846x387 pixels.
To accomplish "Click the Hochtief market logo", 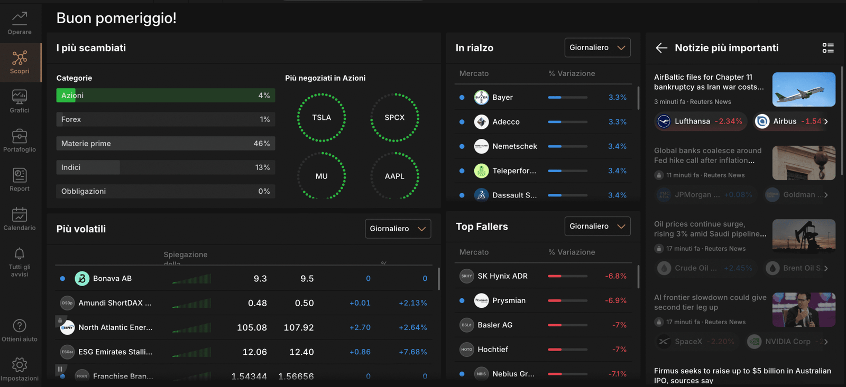I will (466, 350).
